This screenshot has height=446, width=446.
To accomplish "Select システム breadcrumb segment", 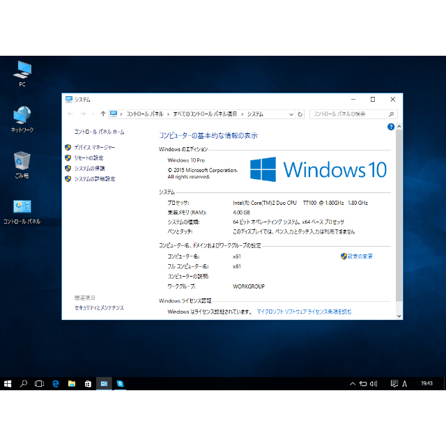I will pos(255,114).
